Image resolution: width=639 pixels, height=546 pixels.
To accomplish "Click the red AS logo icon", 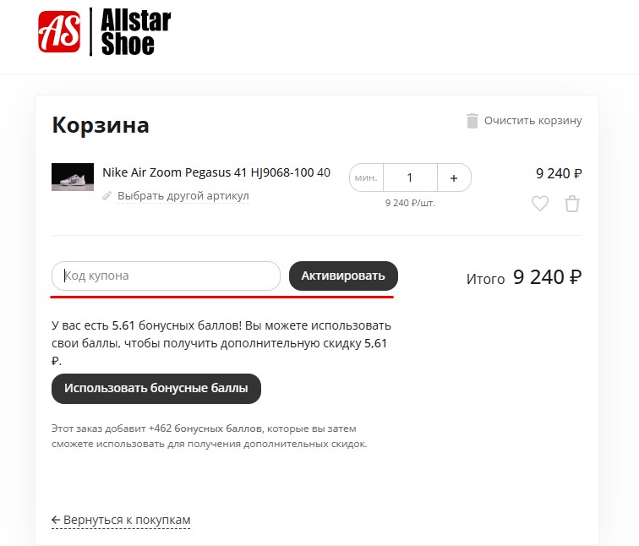I will tap(59, 32).
